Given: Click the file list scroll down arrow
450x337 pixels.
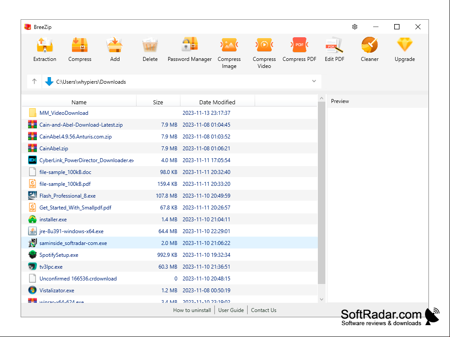Looking at the screenshot, I should (321, 299).
